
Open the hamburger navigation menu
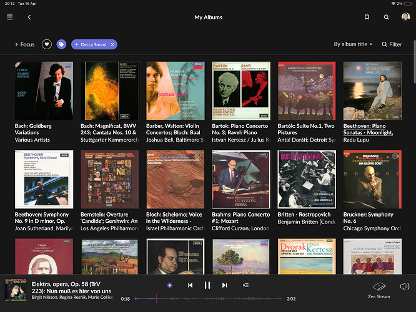pos(9,17)
